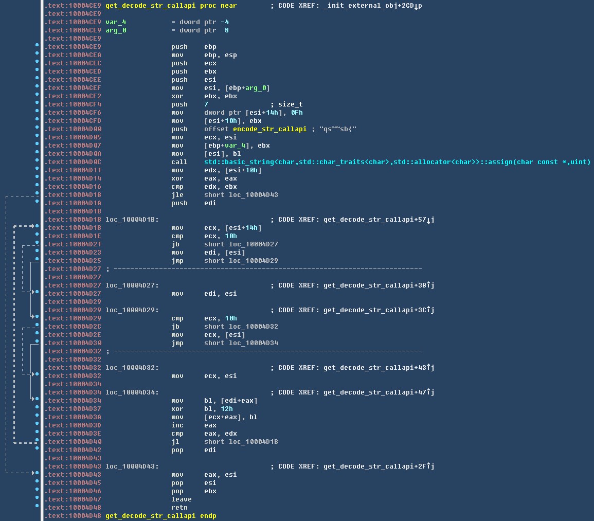Select the "arg_0" argument definition line
Screen dimensions: 594x521
116,30
